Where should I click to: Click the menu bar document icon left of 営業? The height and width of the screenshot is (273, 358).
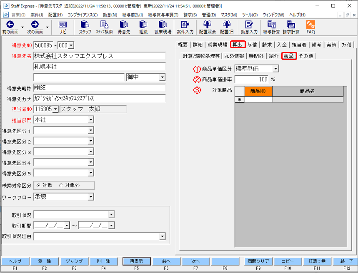point(6,15)
